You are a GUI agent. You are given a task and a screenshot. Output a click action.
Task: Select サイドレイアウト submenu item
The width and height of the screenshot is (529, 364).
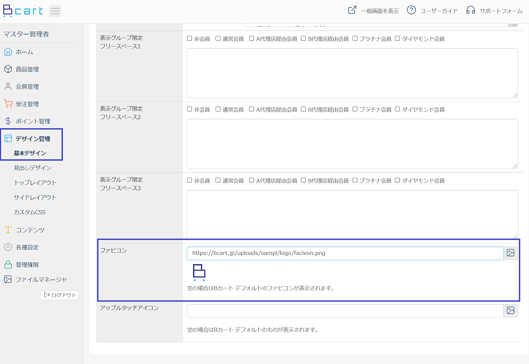(35, 198)
